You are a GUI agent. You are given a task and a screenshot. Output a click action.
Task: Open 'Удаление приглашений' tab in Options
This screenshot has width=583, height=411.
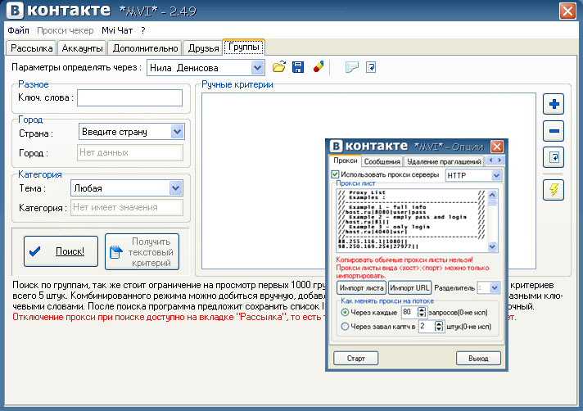(444, 161)
